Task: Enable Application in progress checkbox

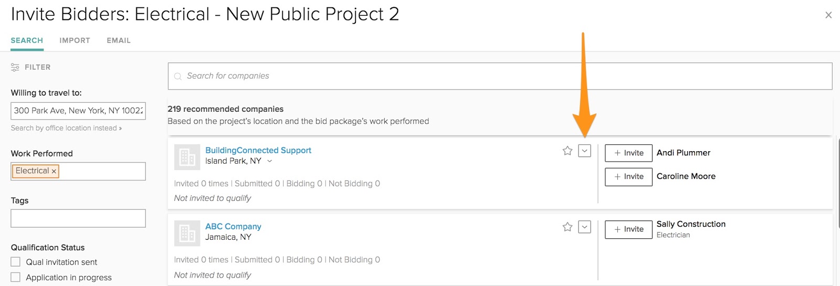Action: tap(16, 277)
